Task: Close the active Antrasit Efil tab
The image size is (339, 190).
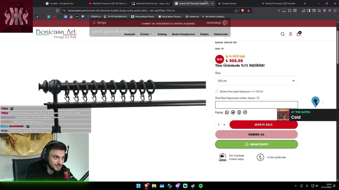Action: (212, 3)
